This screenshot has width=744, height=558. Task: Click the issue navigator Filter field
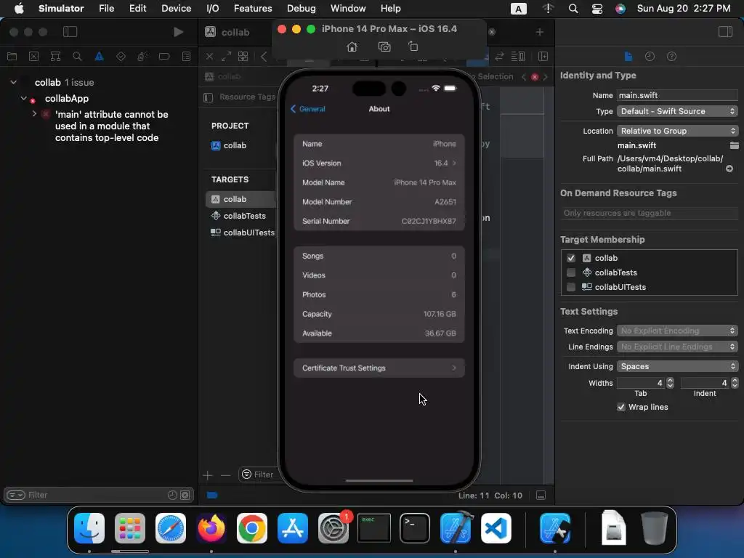(x=98, y=495)
